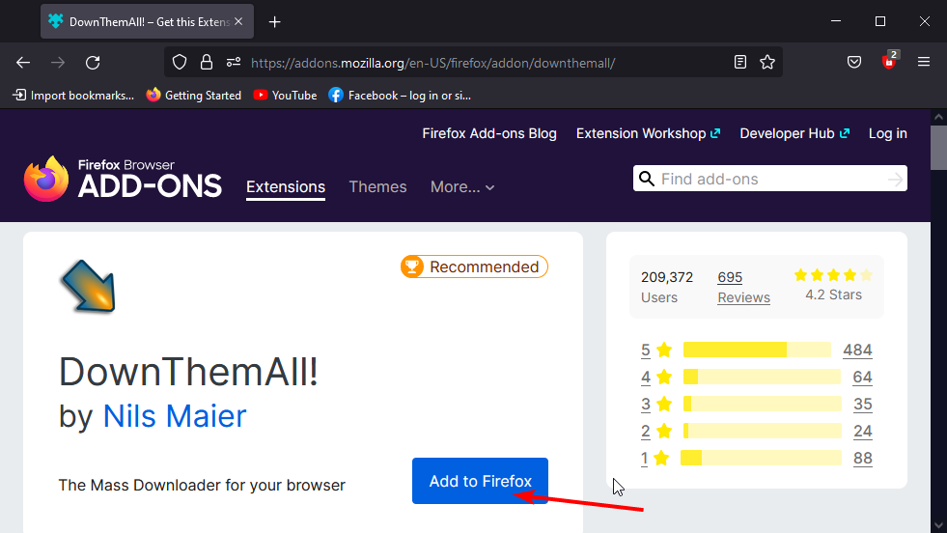Open site permissions icon in address bar
The height and width of the screenshot is (533, 947).
click(234, 62)
